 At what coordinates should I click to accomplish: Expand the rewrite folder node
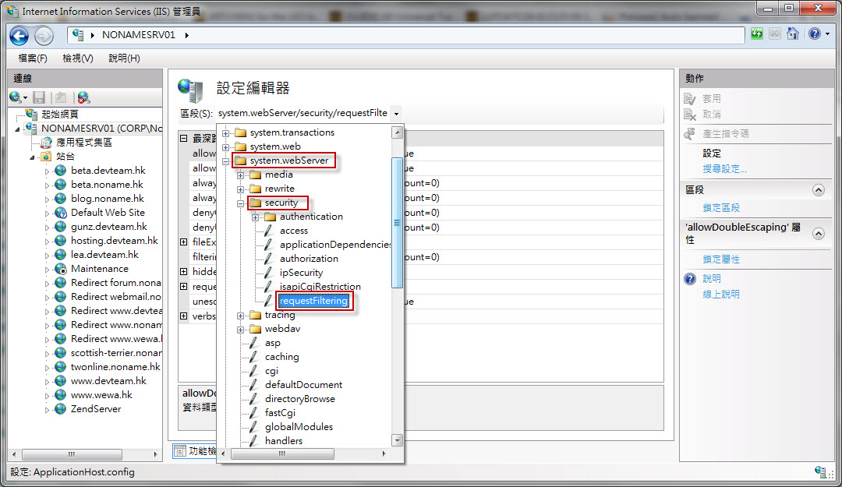point(241,189)
